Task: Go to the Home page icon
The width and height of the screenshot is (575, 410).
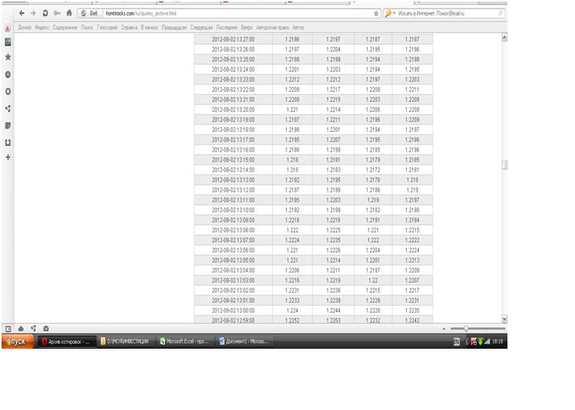Action: pos(69,13)
